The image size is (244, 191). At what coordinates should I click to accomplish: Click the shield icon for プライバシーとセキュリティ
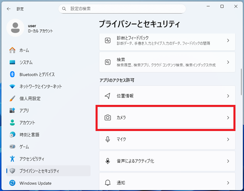click(x=12, y=171)
